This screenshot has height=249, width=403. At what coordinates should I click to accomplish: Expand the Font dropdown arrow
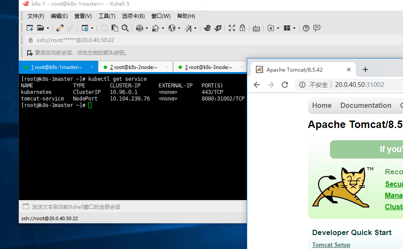point(195,28)
